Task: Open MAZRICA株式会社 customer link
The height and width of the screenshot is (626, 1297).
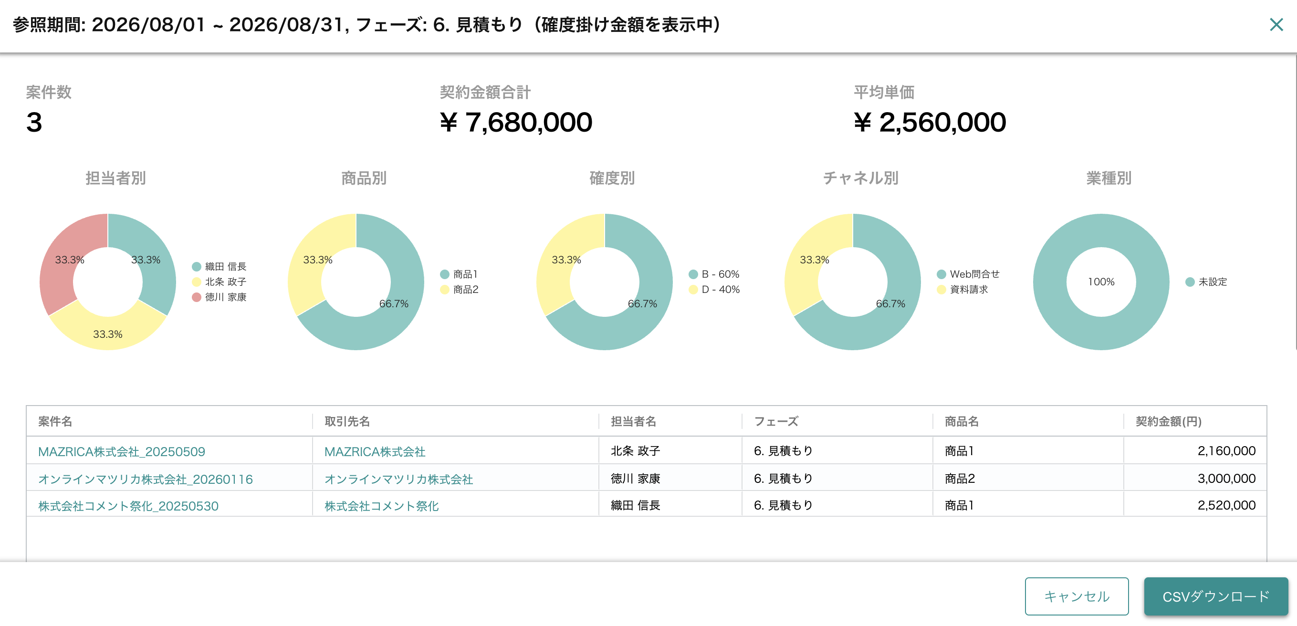Action: (x=375, y=451)
